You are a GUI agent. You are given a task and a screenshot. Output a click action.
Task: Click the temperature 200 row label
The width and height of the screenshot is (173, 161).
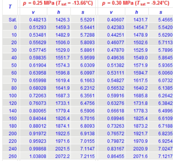click(13, 133)
